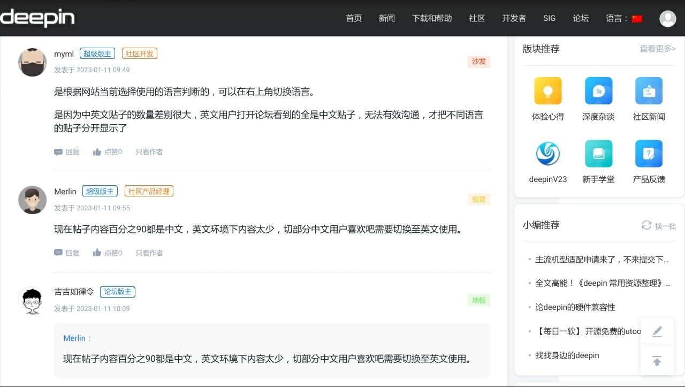
Task: Click timestamp 发表于 2023-01-11 09:55
Action: [92, 208]
